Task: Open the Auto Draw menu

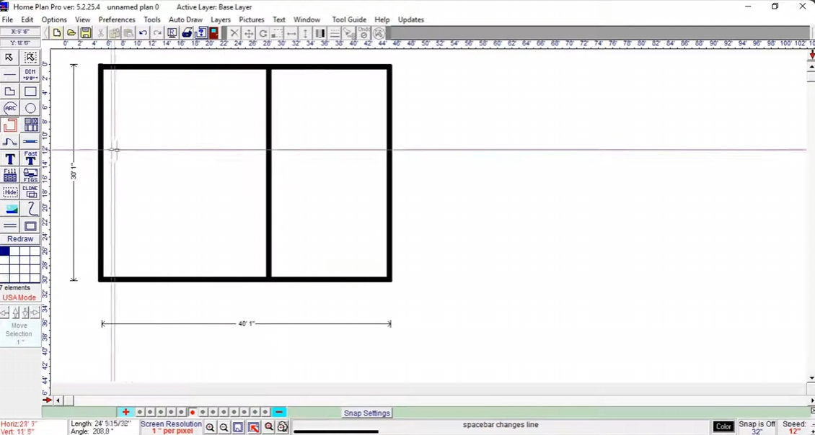Action: click(x=185, y=19)
